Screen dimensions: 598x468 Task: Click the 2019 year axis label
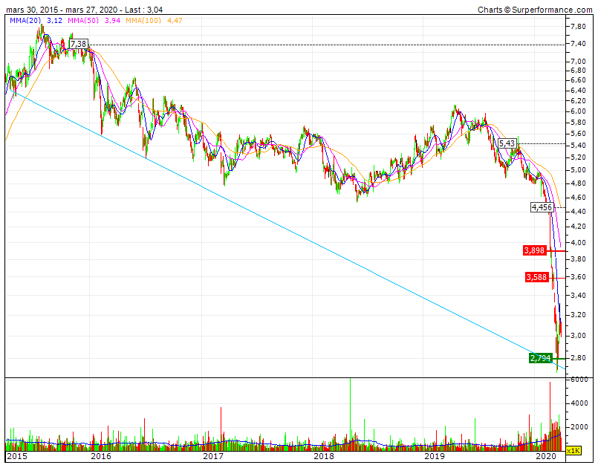click(435, 456)
